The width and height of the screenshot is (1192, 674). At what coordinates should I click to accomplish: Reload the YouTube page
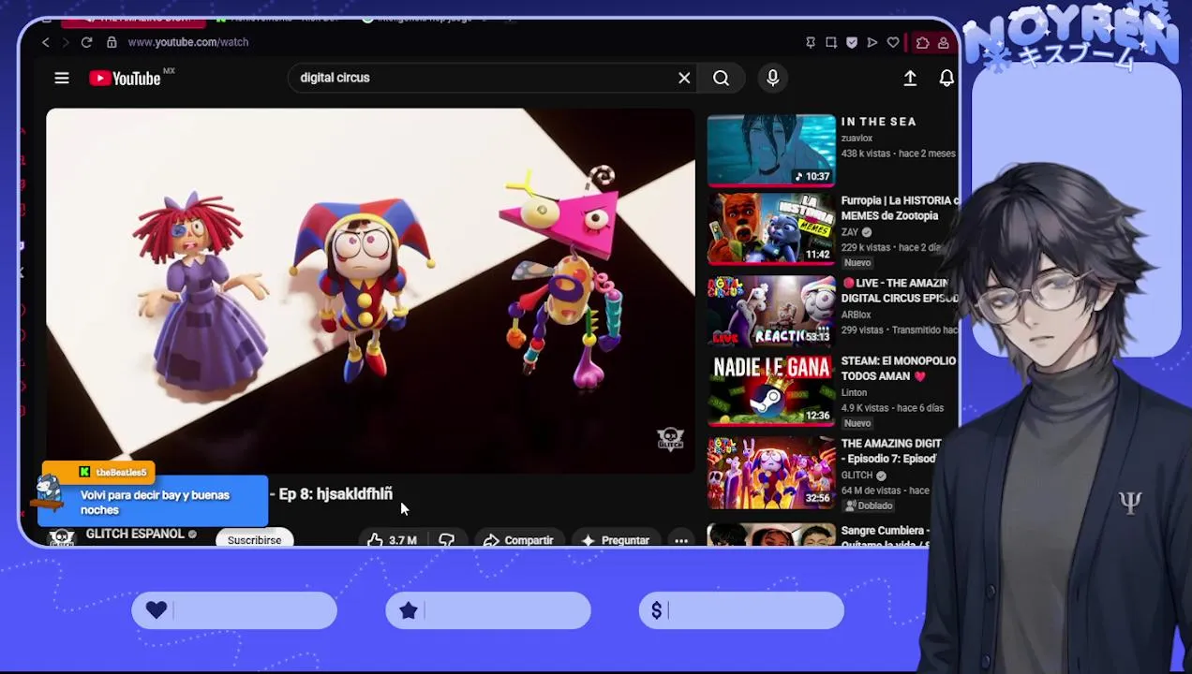[86, 42]
